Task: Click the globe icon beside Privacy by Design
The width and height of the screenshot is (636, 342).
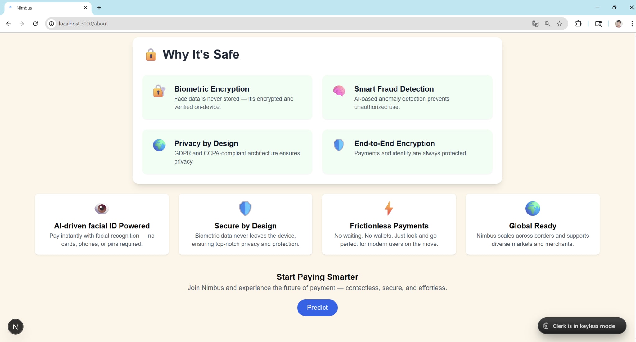Action: (x=159, y=145)
